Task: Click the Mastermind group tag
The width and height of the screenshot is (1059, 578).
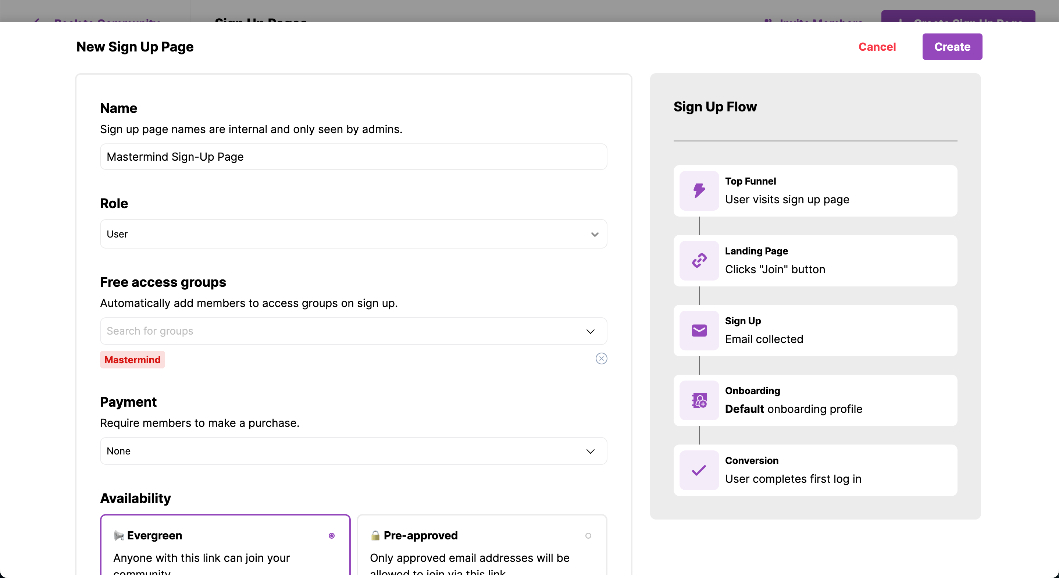Action: (132, 360)
